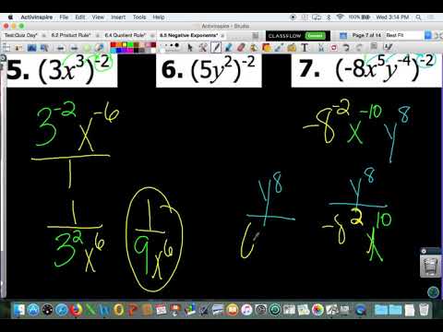Image resolution: width=443 pixels, height=332 pixels.
Task: Pick the green color swatch
Action: pos(130,45)
